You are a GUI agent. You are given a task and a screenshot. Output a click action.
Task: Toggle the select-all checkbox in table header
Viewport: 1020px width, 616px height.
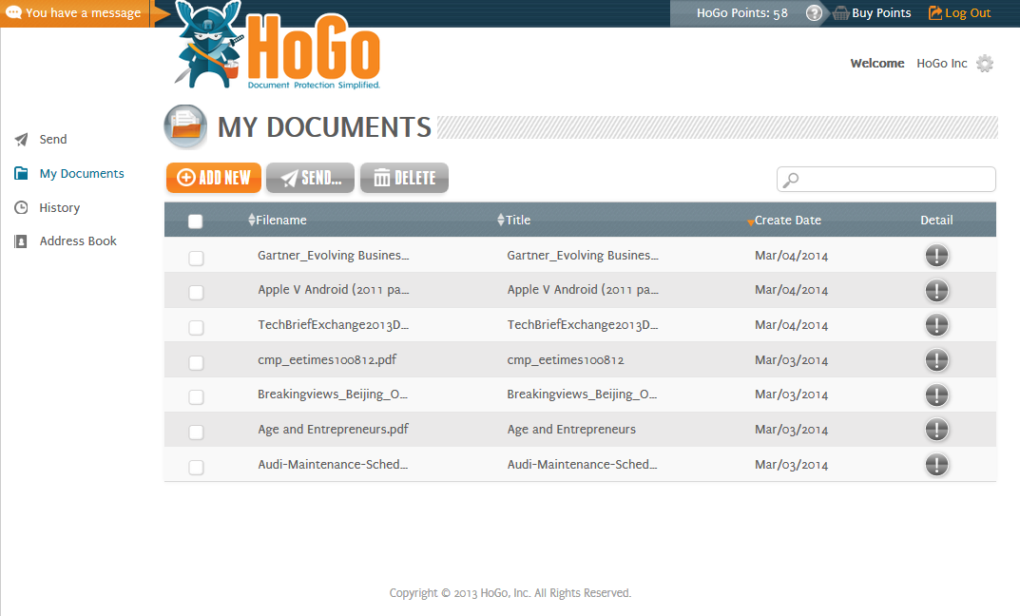[x=196, y=221]
